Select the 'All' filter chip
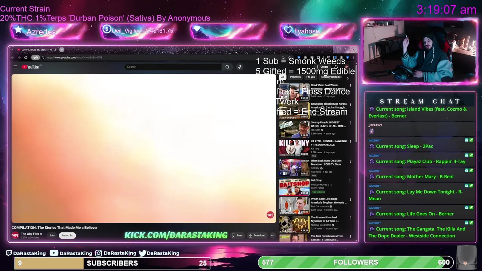 282,77
